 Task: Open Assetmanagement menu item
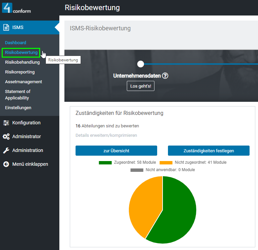(24, 82)
